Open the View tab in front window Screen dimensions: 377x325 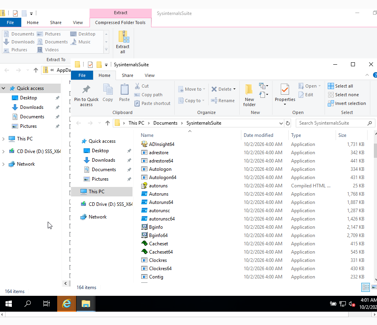pyautogui.click(x=149, y=76)
